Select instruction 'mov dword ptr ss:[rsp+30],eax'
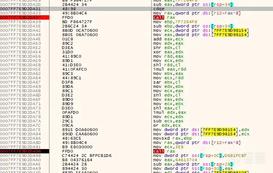The image size is (273, 173). pos(193,168)
